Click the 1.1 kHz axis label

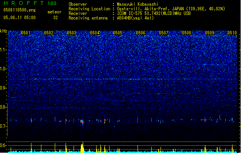tap(3, 50)
